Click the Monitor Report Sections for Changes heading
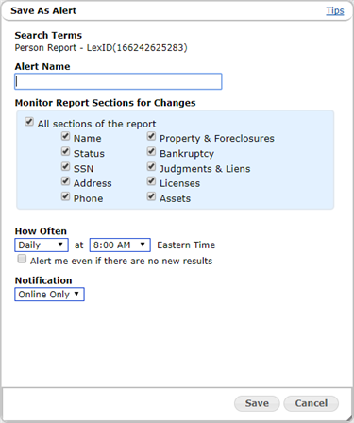Viewport: 354px width, 423px height. [105, 103]
